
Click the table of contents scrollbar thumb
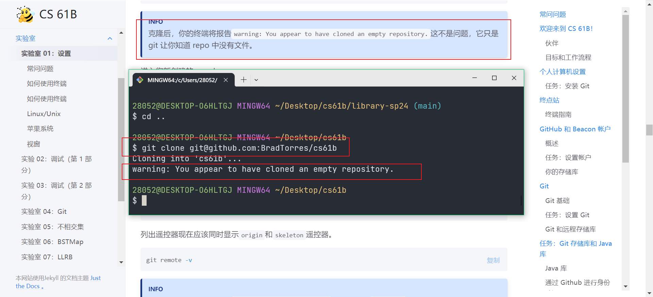(625, 89)
